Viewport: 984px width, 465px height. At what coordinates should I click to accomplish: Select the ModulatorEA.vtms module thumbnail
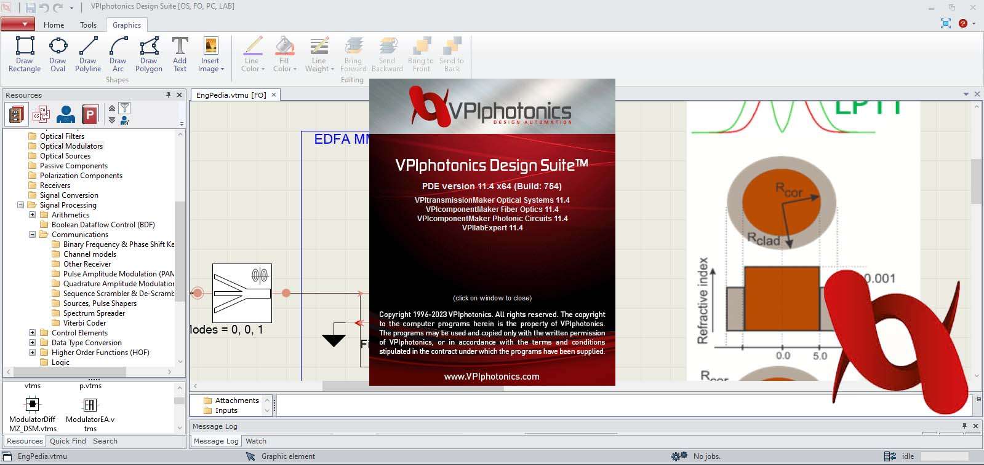coord(90,413)
